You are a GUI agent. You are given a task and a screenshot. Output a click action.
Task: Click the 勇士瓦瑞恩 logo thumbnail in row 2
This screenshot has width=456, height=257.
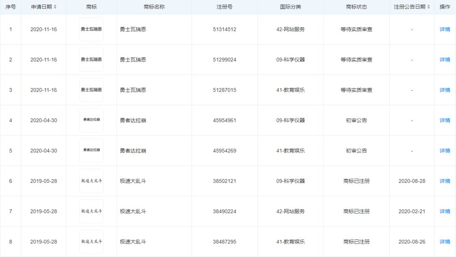pyautogui.click(x=91, y=60)
